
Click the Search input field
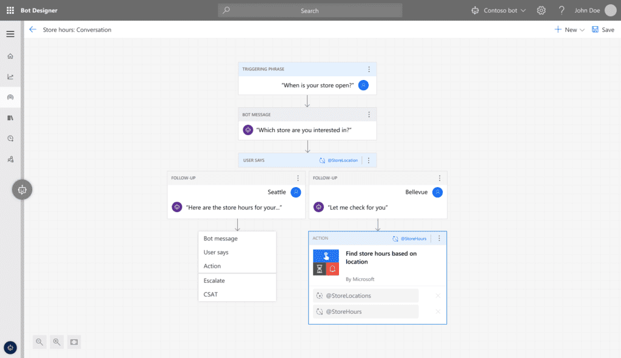(310, 10)
